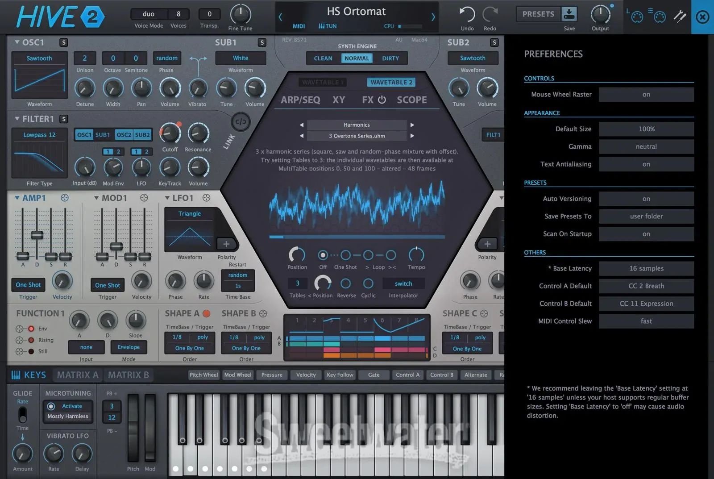Open the Base Latency 16 samples dropdown
The height and width of the screenshot is (479, 714).
[646, 268]
